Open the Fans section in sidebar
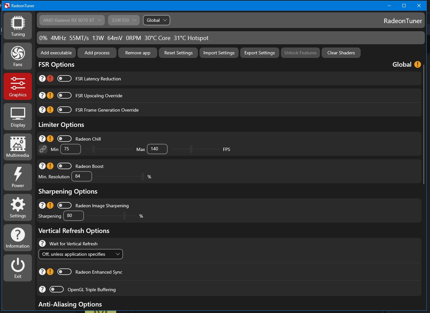Screen dimensions: 430x313 tap(18, 56)
